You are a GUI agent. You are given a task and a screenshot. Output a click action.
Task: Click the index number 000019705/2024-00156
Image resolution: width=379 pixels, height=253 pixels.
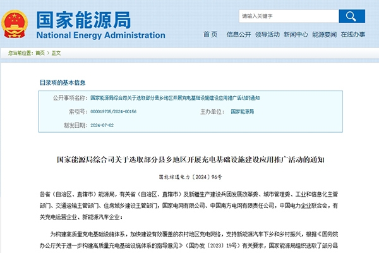click(113, 111)
